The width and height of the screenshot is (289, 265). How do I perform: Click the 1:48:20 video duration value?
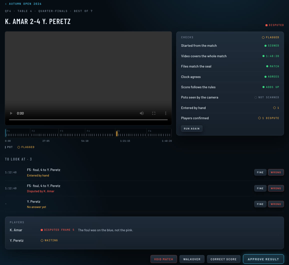(x=271, y=56)
